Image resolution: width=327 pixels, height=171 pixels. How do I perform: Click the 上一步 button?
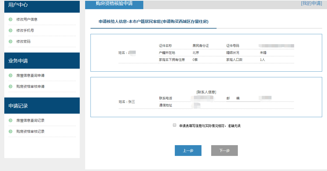(188, 151)
